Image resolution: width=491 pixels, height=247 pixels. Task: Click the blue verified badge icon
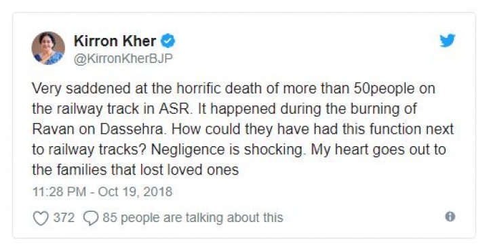click(x=168, y=41)
